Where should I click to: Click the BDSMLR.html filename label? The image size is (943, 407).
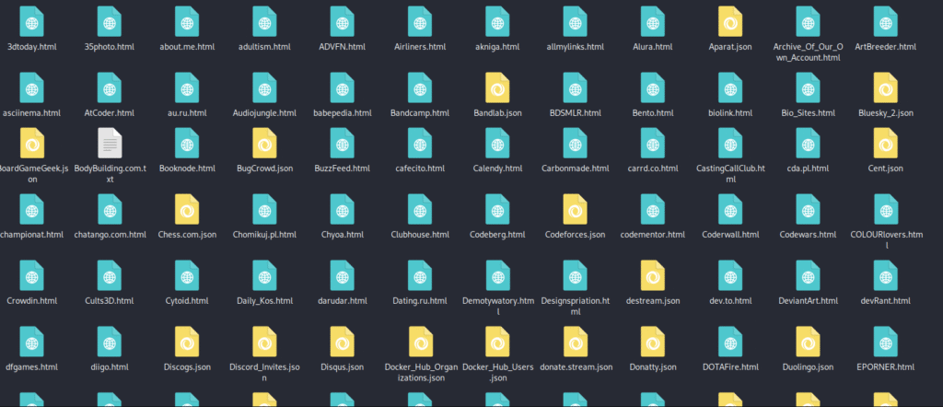[x=575, y=113]
